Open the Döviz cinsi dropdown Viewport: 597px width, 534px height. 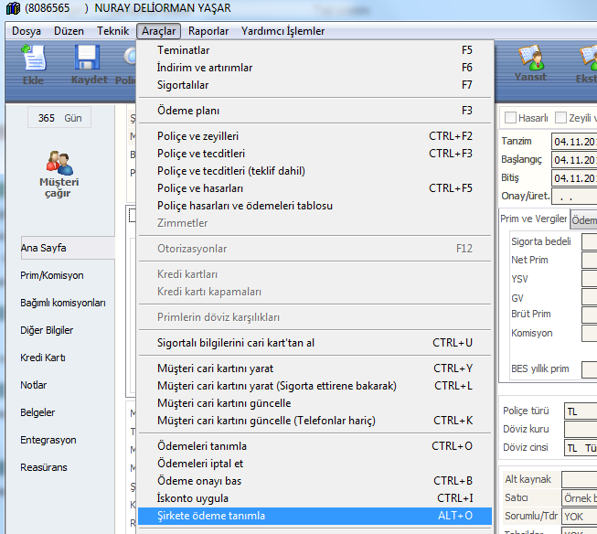pos(580,448)
